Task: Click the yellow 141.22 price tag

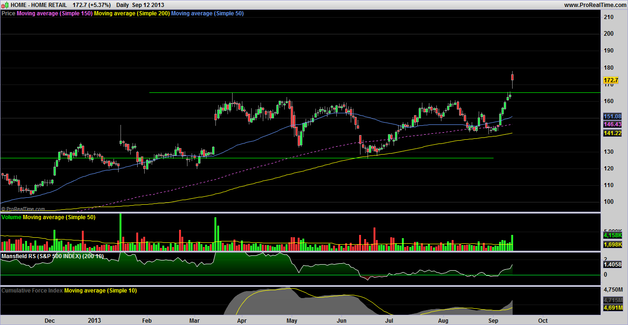Action: tap(612, 133)
